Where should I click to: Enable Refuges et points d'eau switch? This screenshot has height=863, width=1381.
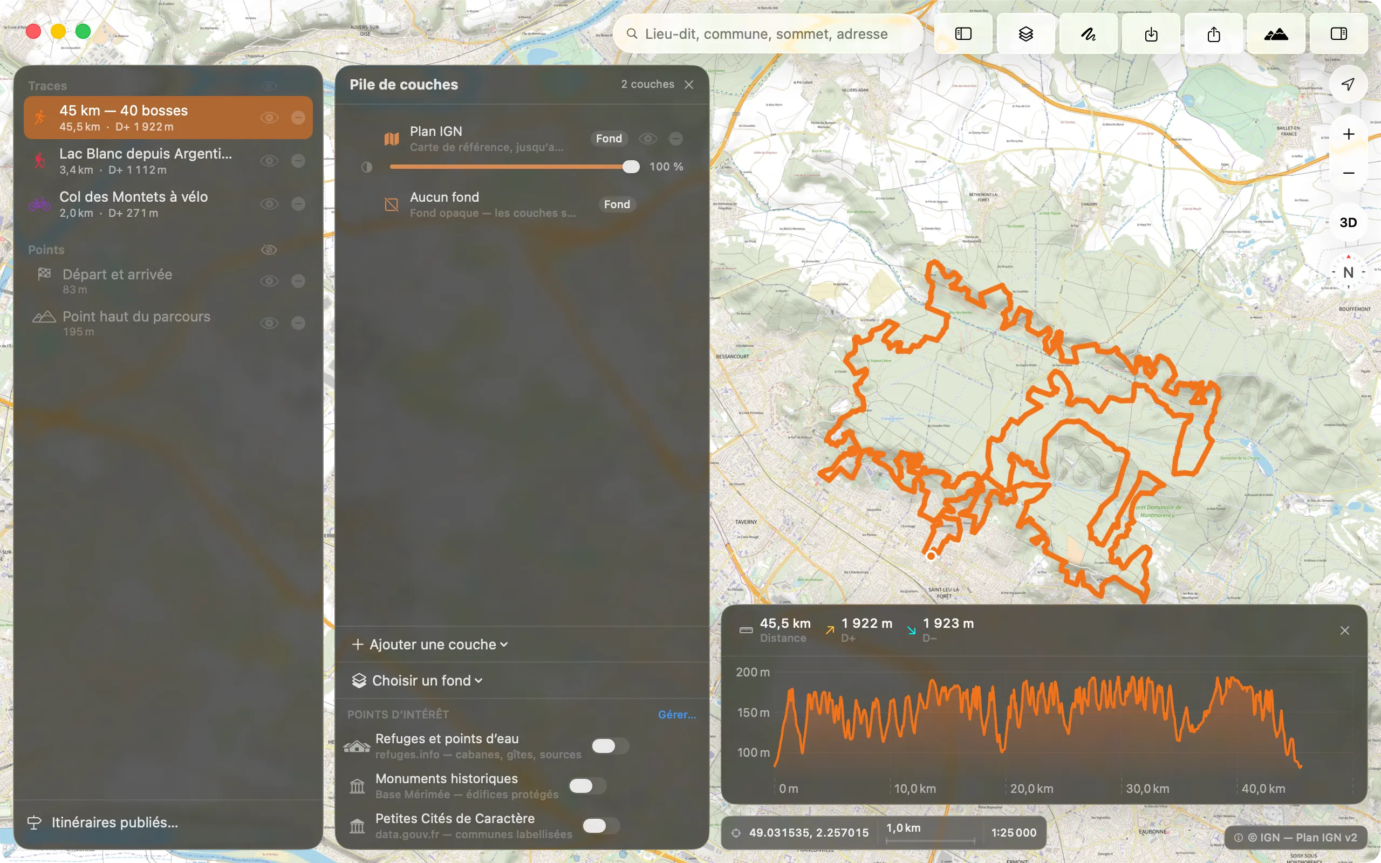[611, 746]
